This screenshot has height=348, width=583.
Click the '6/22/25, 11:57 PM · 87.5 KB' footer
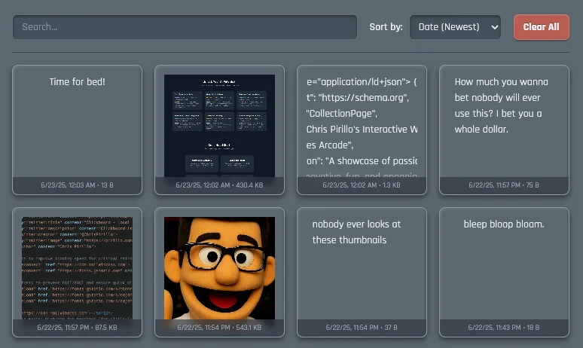click(x=77, y=328)
